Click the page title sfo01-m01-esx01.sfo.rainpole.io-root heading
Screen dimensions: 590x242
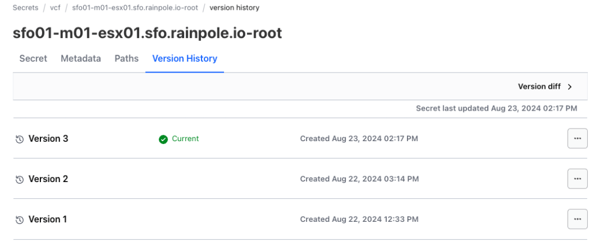(147, 33)
